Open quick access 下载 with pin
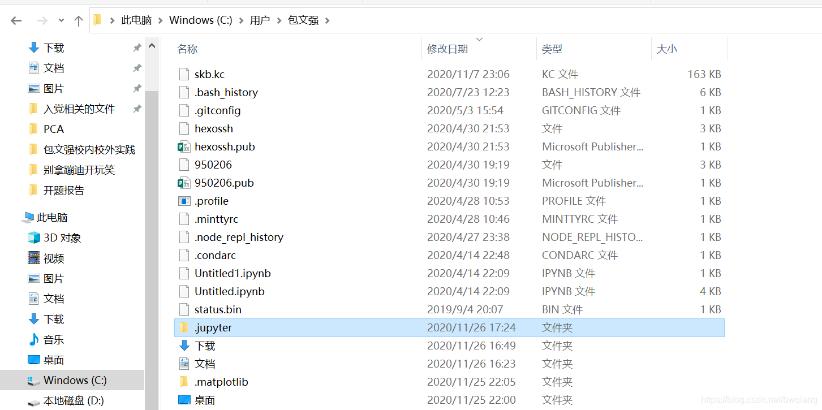Viewport: 822px width, 410px height. coord(54,48)
